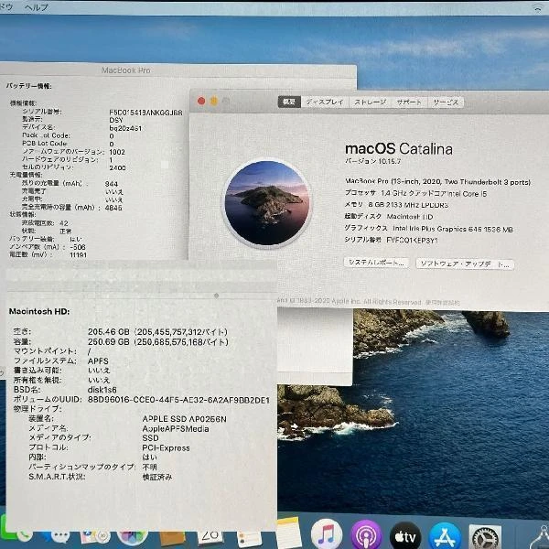This screenshot has height=549, width=549.
Task: Launch Notes app from the Dock
Action: coord(288,533)
